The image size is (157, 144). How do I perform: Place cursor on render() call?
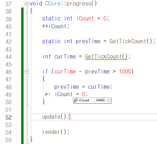click(56, 132)
